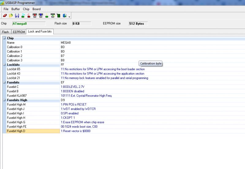Click the dark green chip 'T' icon
The height and width of the screenshot is (169, 245).
tap(58, 16)
